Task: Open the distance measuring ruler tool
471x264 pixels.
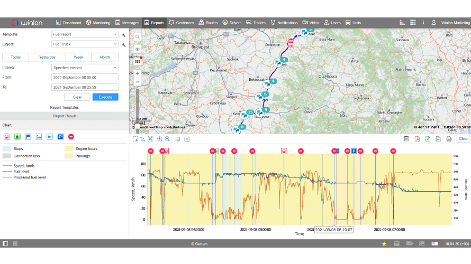Action: pyautogui.click(x=402, y=23)
